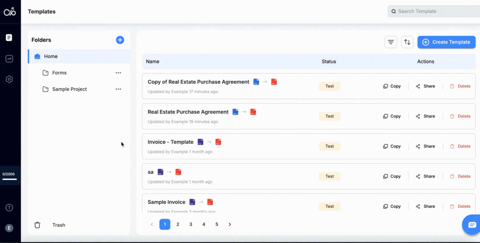The height and width of the screenshot is (243, 480).
Task: Share the Real Estate Purchase Agreement
Action: pyautogui.click(x=426, y=116)
